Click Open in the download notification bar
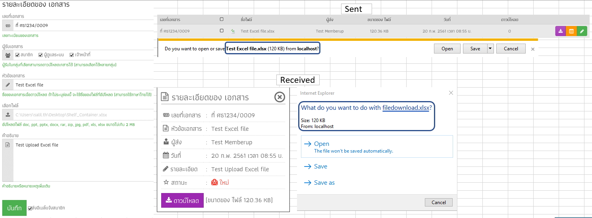 point(447,49)
